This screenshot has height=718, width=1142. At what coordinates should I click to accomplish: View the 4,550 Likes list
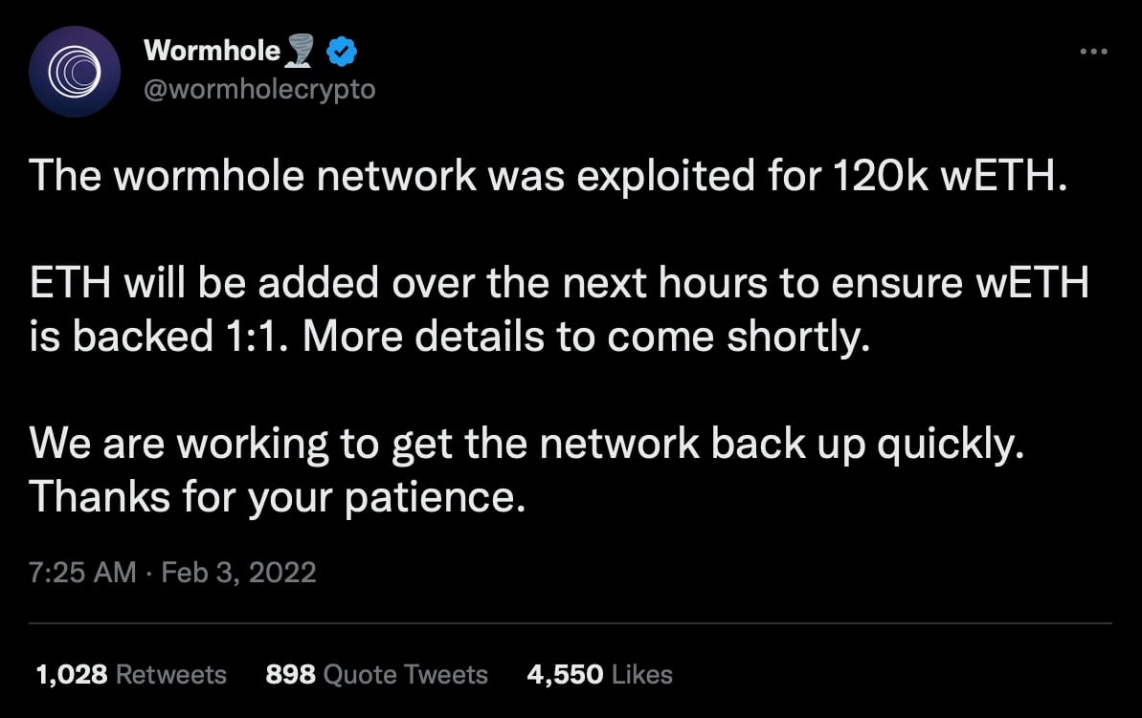click(599, 674)
